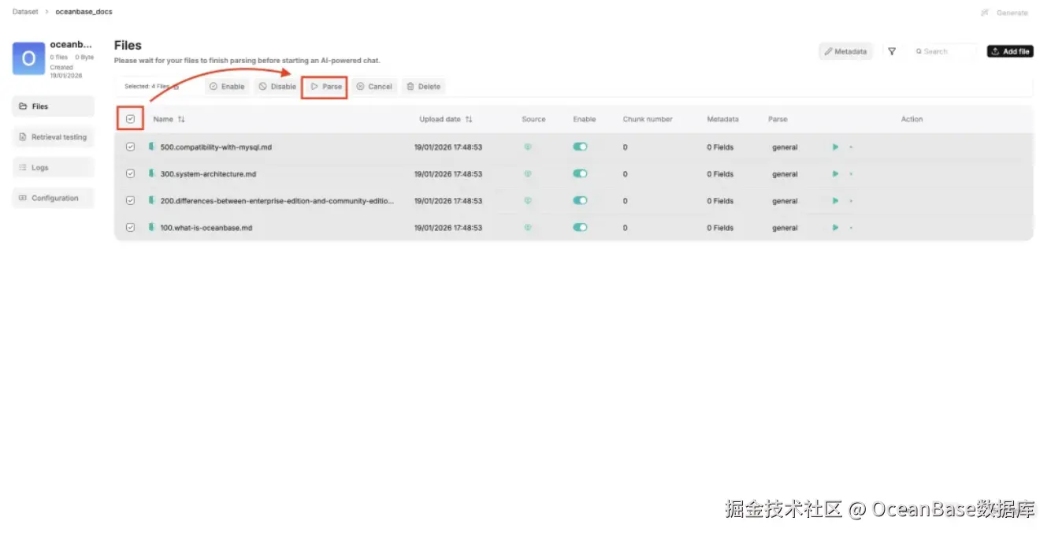Sort by the Upload date column
This screenshot has height=536, width=1051.
coord(446,119)
